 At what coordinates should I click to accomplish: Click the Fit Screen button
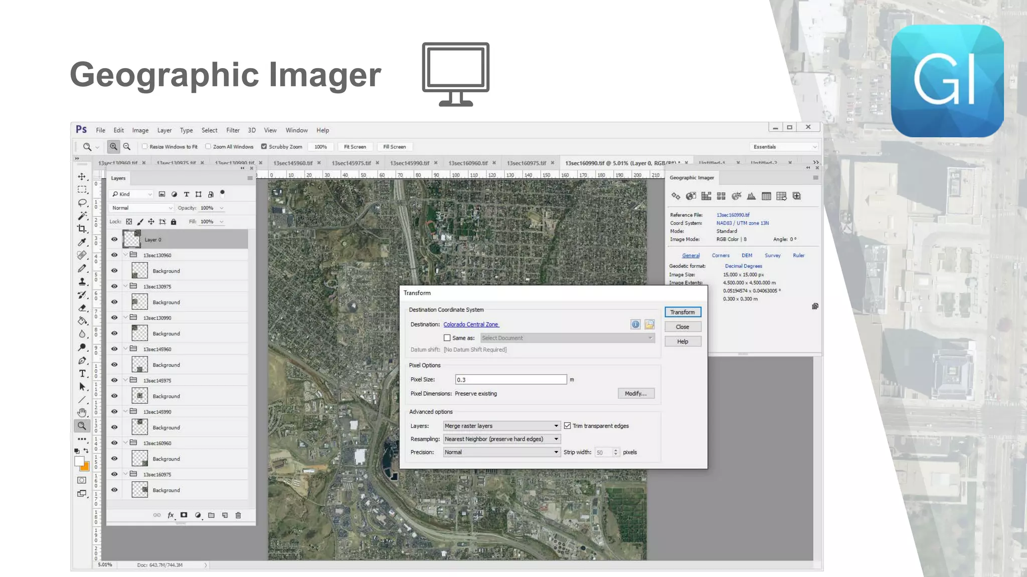[x=355, y=147]
